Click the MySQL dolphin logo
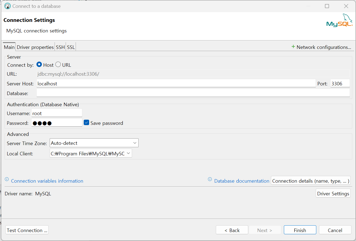The image size is (356, 241). (x=340, y=20)
